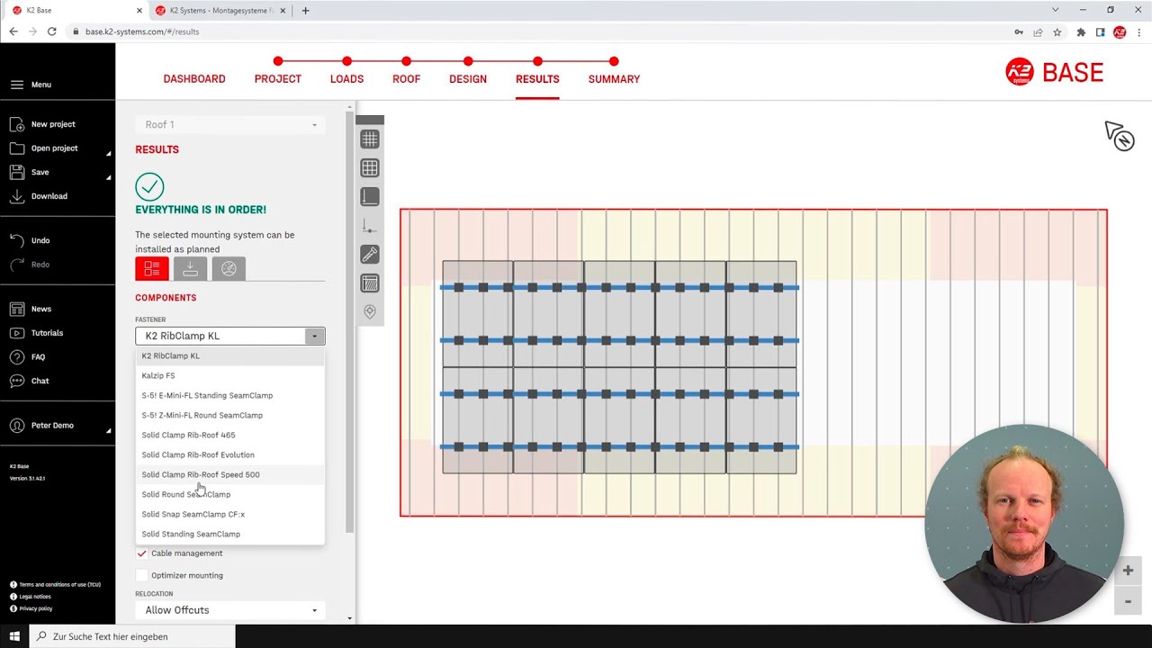Select Kalzip FS fastener option
This screenshot has height=648, width=1152.
(x=229, y=375)
